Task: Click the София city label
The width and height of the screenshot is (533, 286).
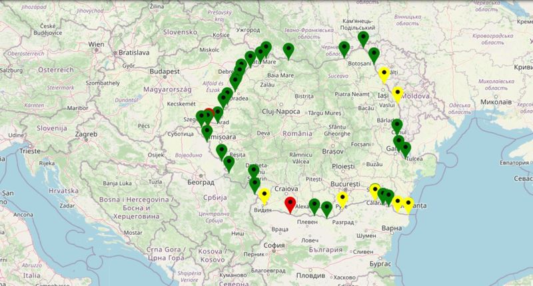Action: coord(274,245)
